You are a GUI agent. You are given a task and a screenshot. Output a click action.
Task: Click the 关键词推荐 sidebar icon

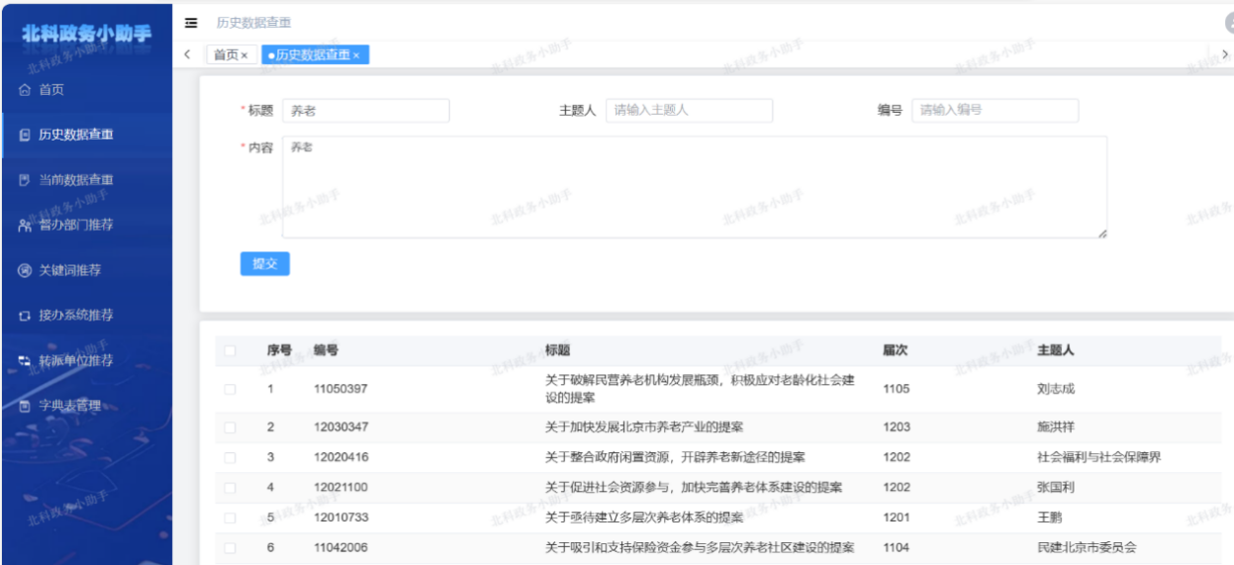26,271
